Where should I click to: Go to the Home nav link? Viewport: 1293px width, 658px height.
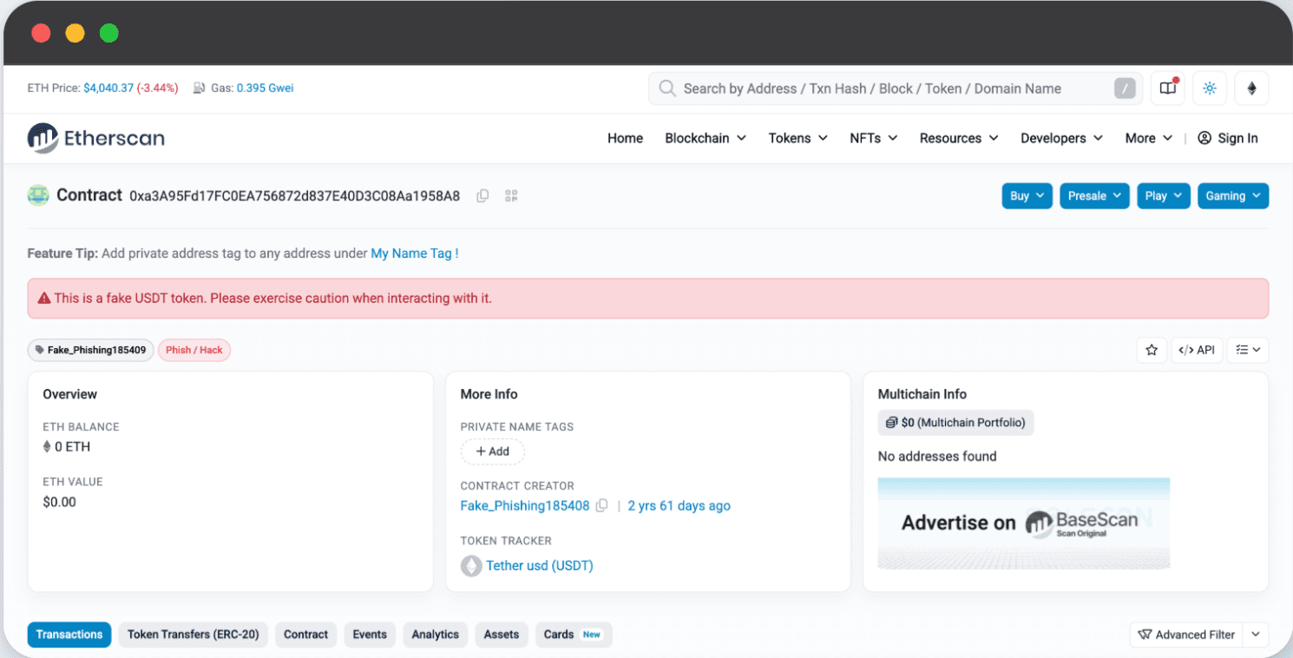625,138
